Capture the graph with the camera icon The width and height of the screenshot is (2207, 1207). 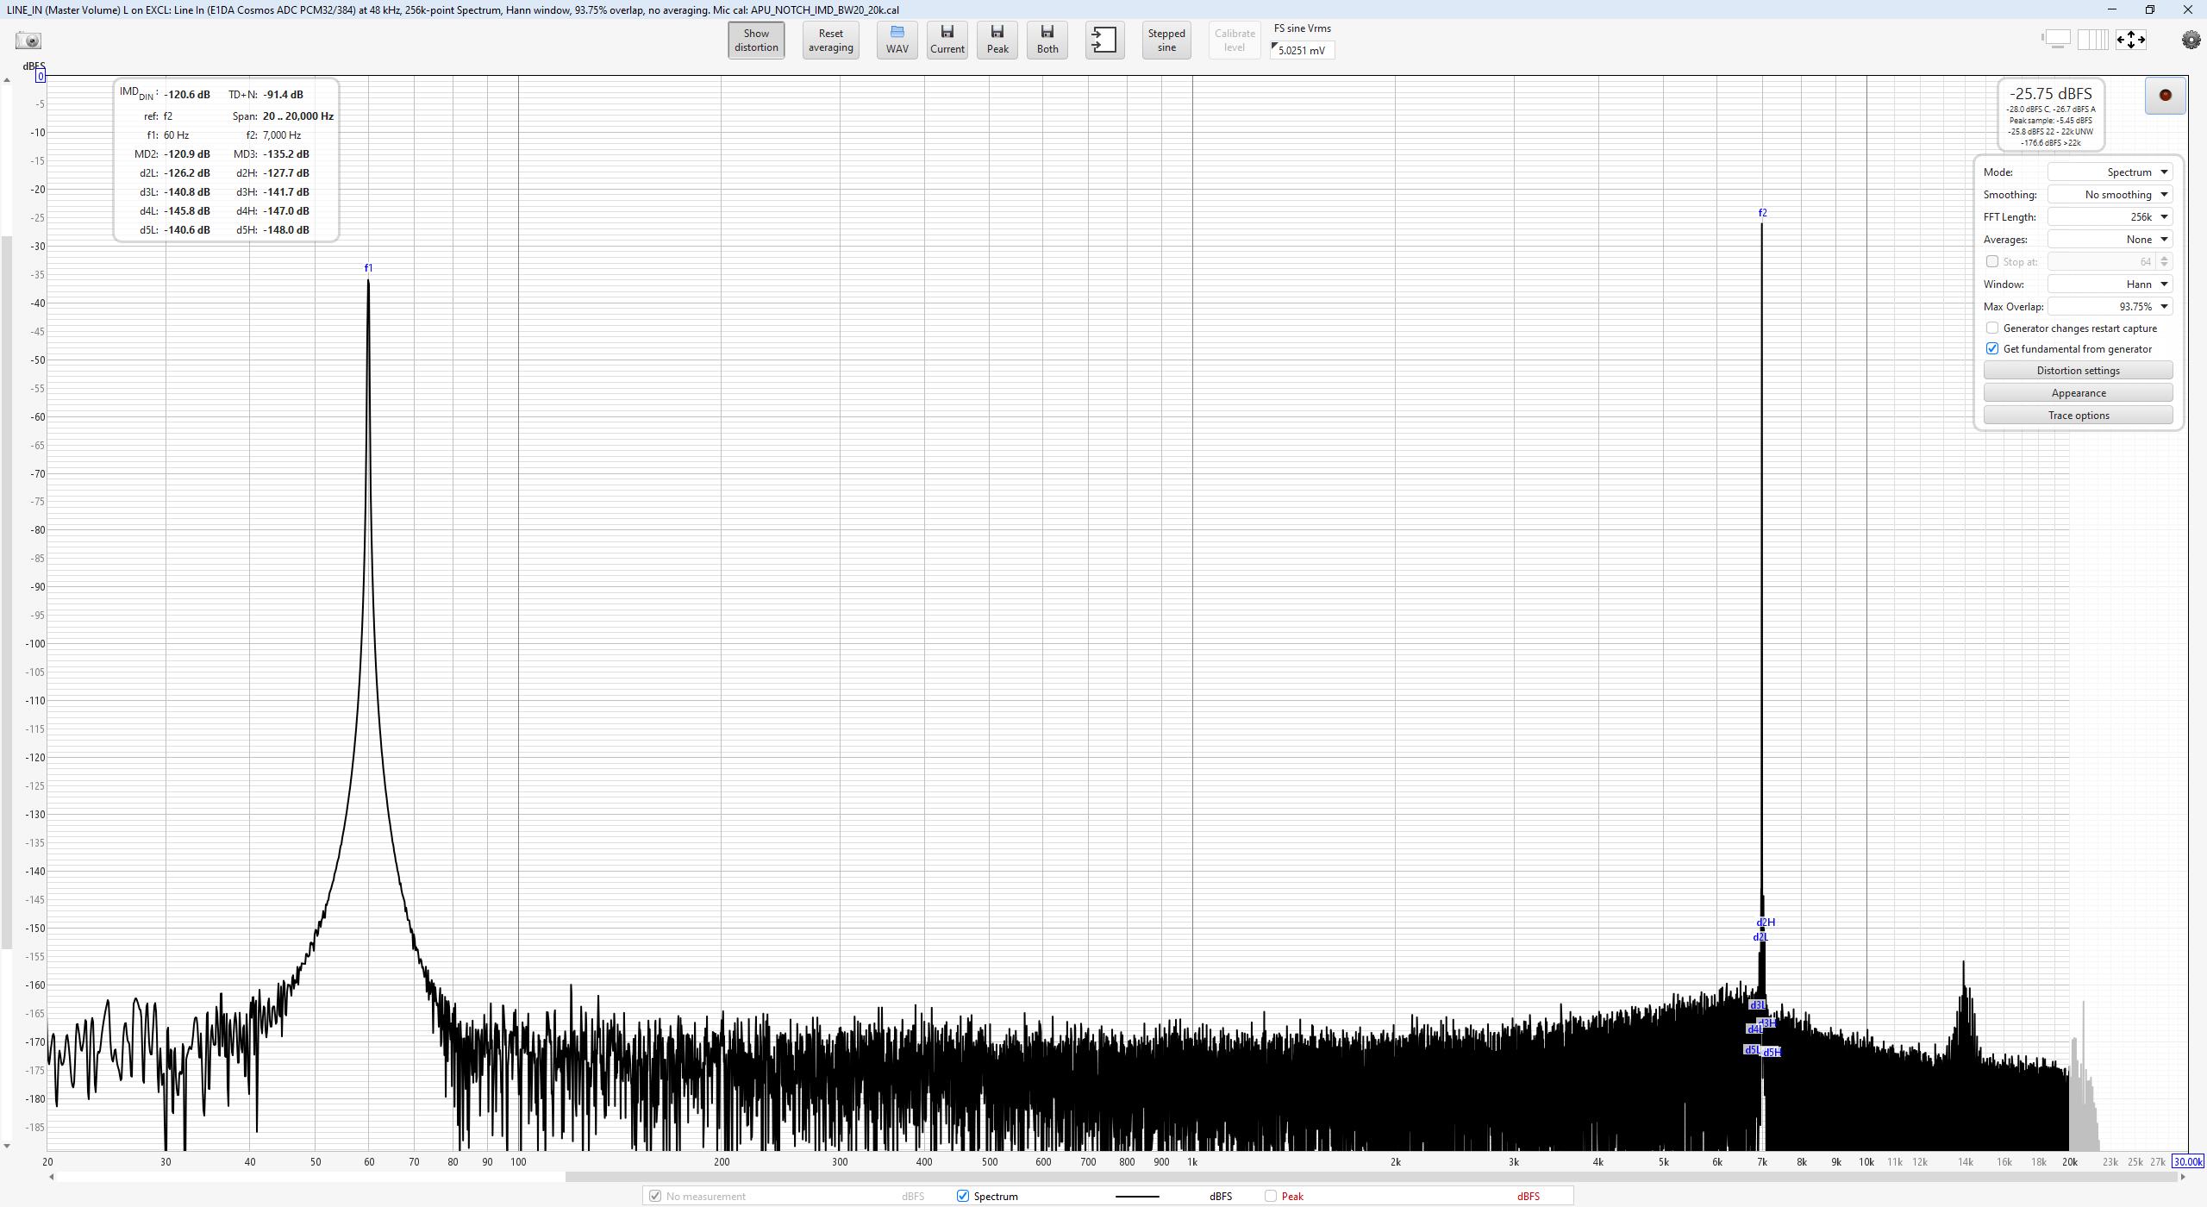pyautogui.click(x=28, y=41)
